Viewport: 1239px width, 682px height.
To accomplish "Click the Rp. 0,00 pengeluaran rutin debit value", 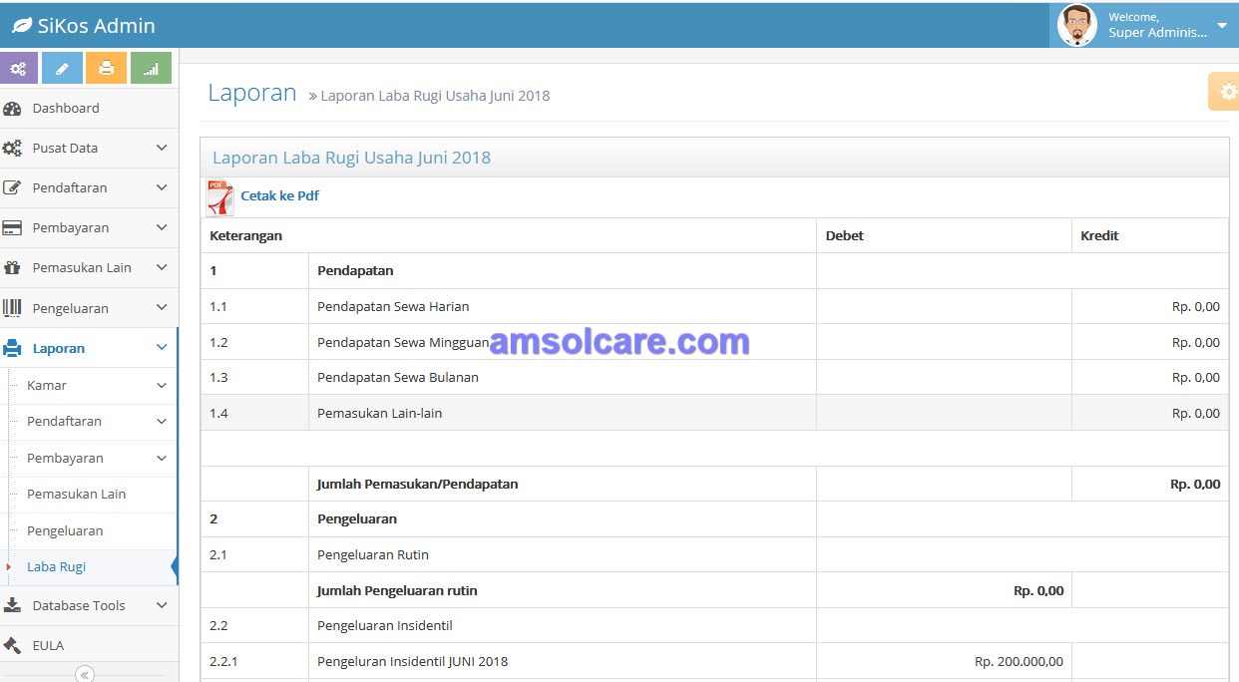I will (1038, 591).
